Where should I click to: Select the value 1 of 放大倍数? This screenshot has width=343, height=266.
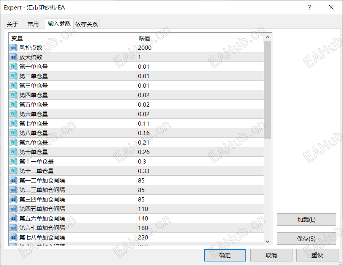[x=139, y=57]
